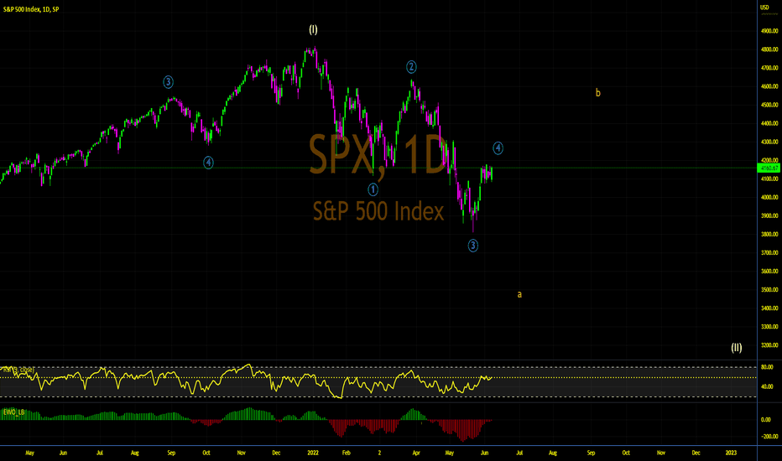Select circled 1 label below the February low

tap(373, 189)
